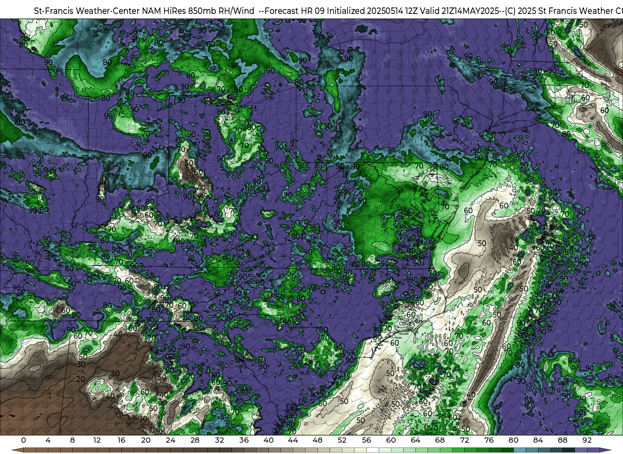This screenshot has width=623, height=454.
Task: Click the 72 label on the color scale
Action: click(464, 440)
